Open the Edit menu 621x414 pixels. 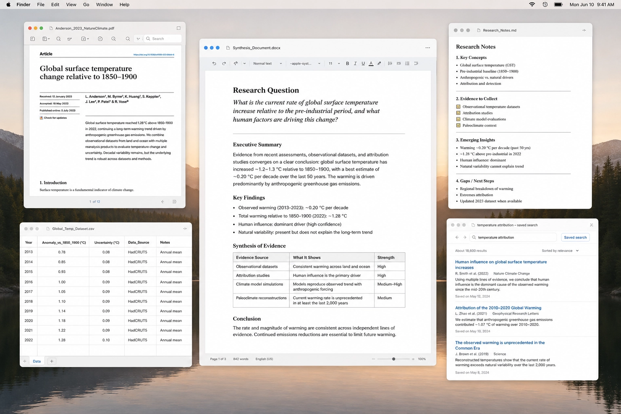click(55, 4)
